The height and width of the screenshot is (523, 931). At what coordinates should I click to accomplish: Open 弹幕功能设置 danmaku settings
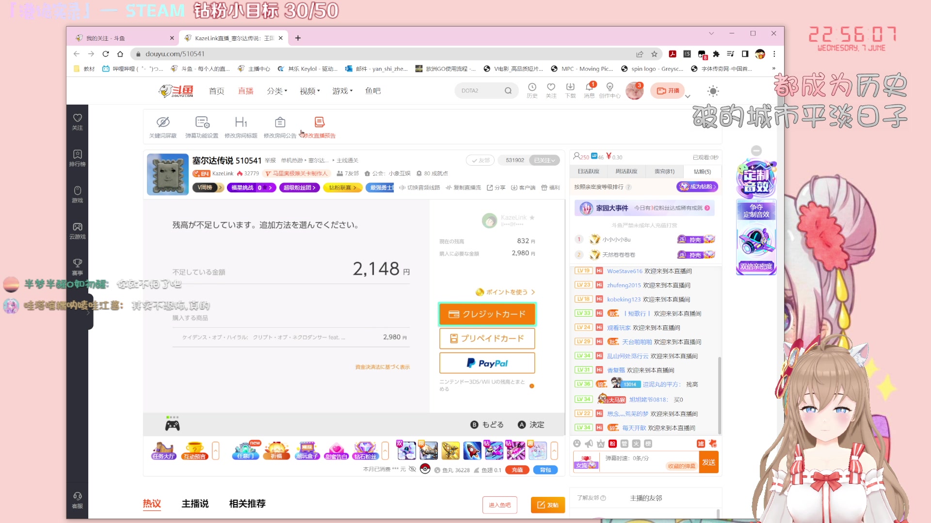coord(202,127)
